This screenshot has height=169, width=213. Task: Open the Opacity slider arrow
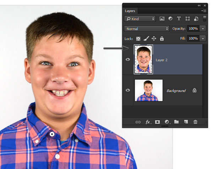click(203, 29)
